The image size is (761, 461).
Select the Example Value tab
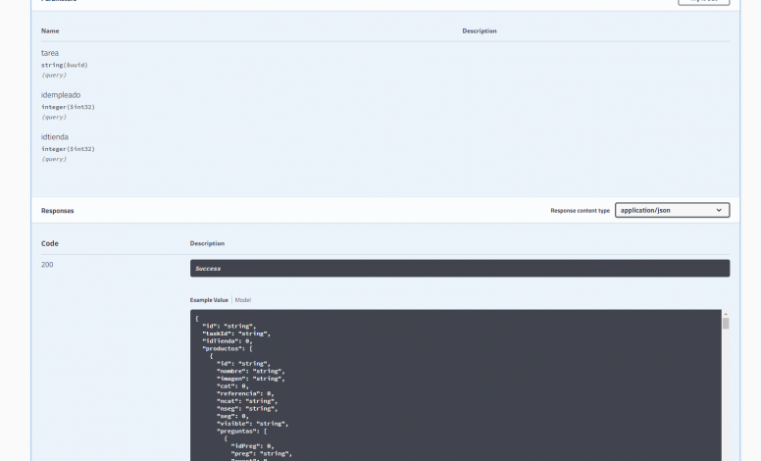[x=209, y=299]
